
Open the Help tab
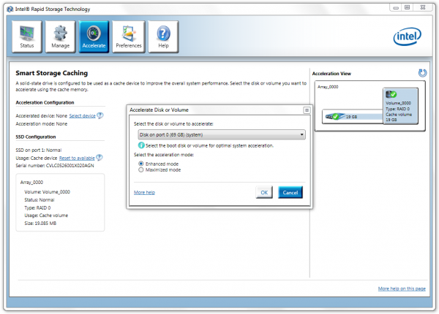click(x=163, y=37)
